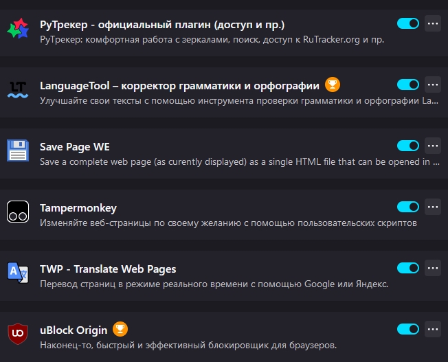Click the description 'Save a complete web page'
Viewport: 448px width, 362px height.
pyautogui.click(x=240, y=161)
